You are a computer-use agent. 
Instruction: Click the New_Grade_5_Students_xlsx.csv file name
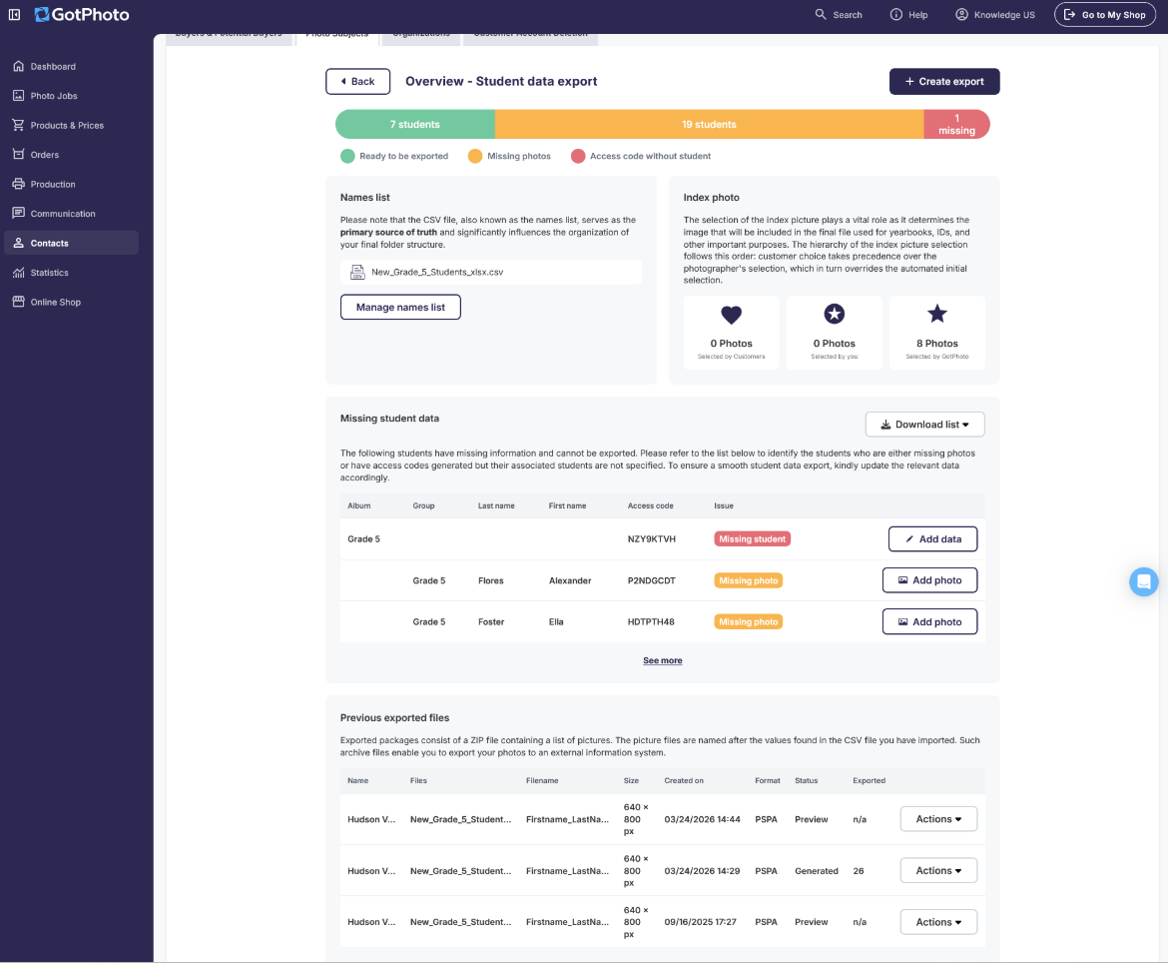click(437, 272)
